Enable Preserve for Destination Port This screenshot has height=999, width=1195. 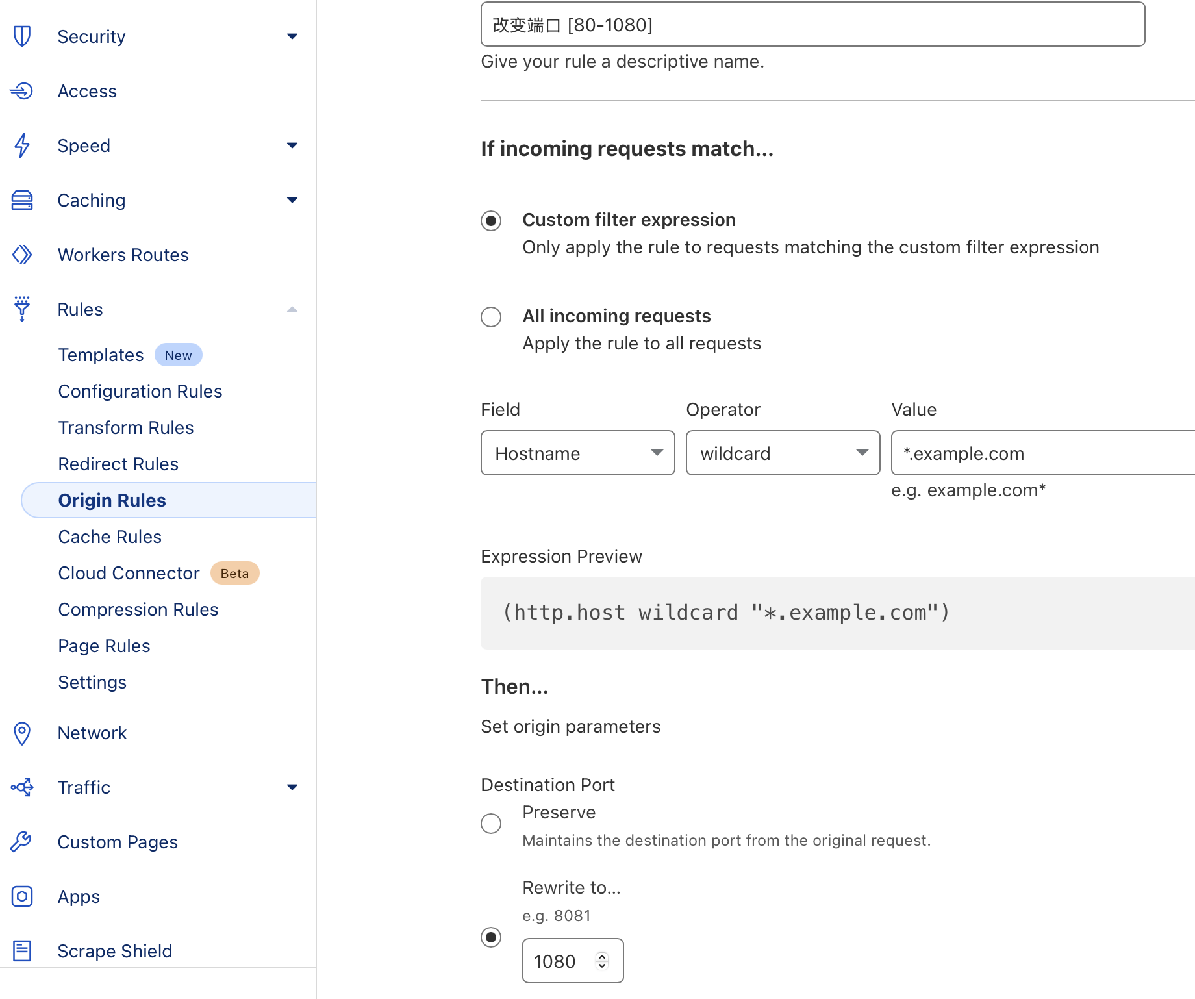pyautogui.click(x=491, y=824)
